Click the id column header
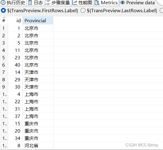Image resolution: width=163 pixels, height=150 pixels. (x=15, y=20)
